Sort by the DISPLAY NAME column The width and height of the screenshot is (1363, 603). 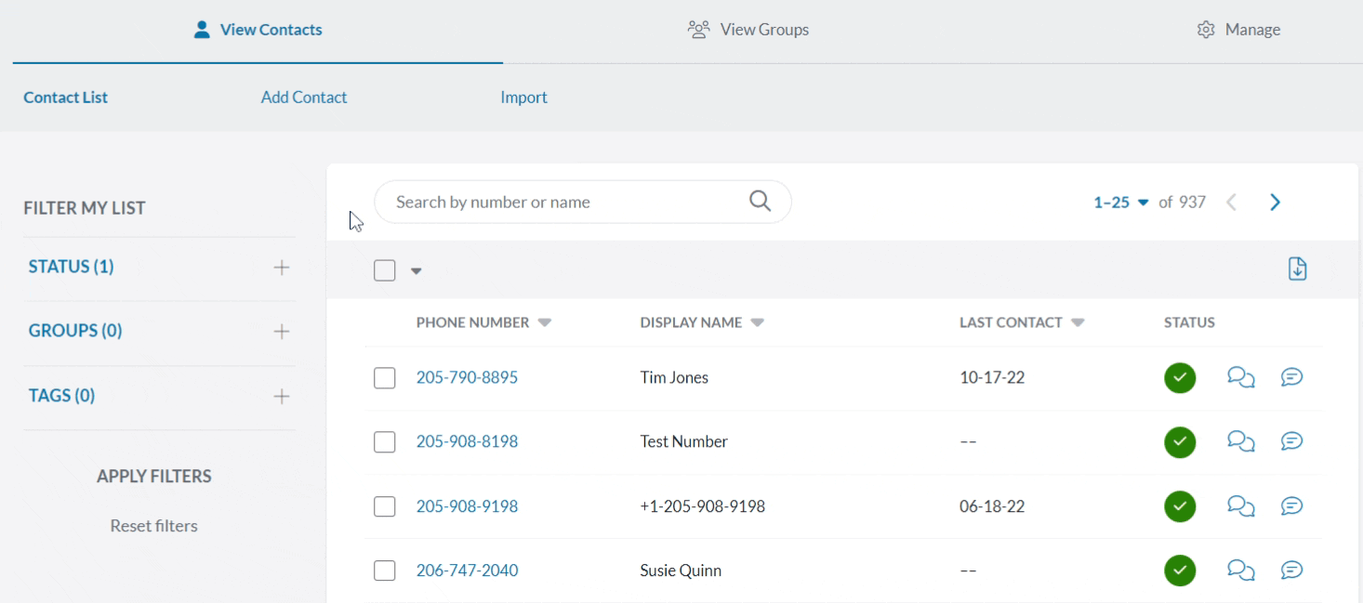(702, 322)
